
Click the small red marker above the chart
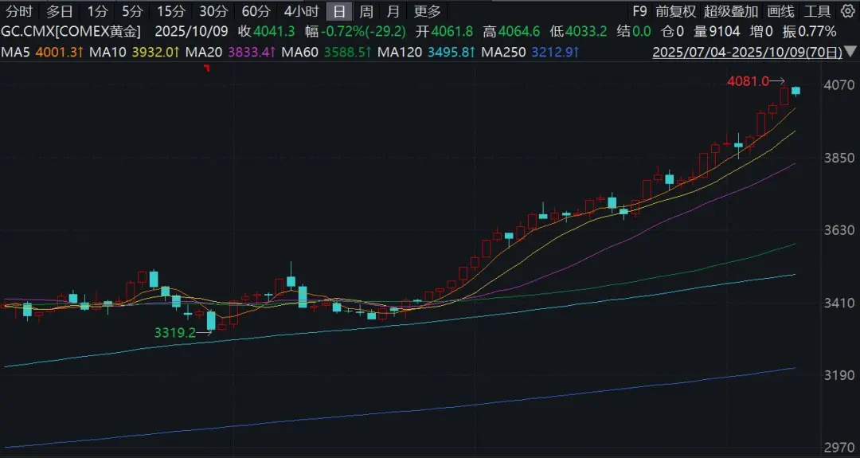[x=207, y=69]
